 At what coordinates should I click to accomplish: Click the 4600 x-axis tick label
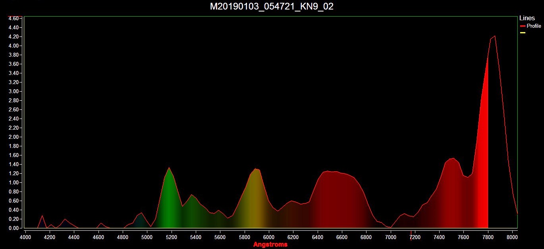coord(98,238)
